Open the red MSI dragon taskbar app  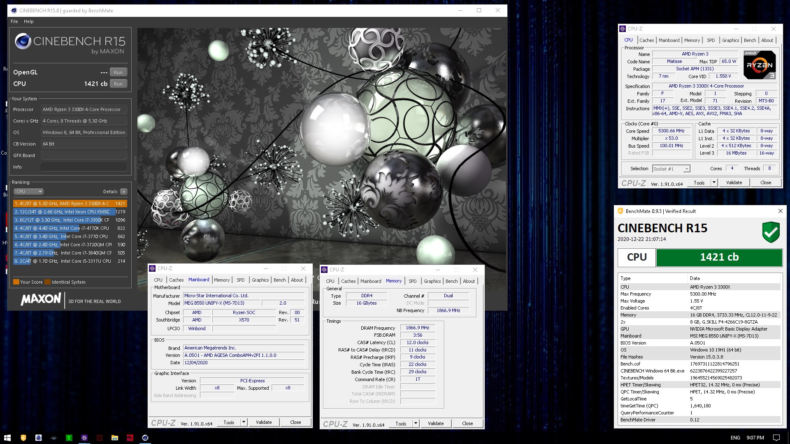coord(130,438)
